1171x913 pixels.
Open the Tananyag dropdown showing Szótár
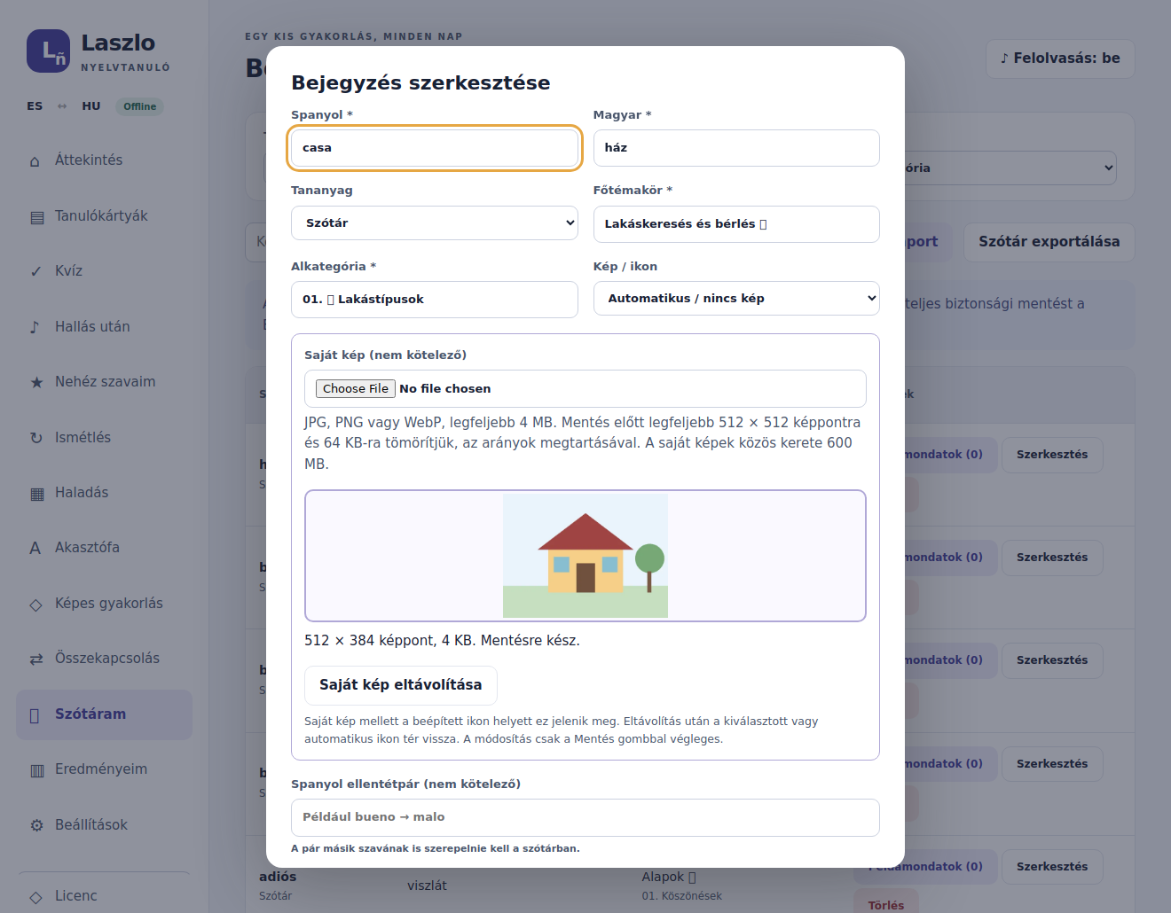click(435, 223)
